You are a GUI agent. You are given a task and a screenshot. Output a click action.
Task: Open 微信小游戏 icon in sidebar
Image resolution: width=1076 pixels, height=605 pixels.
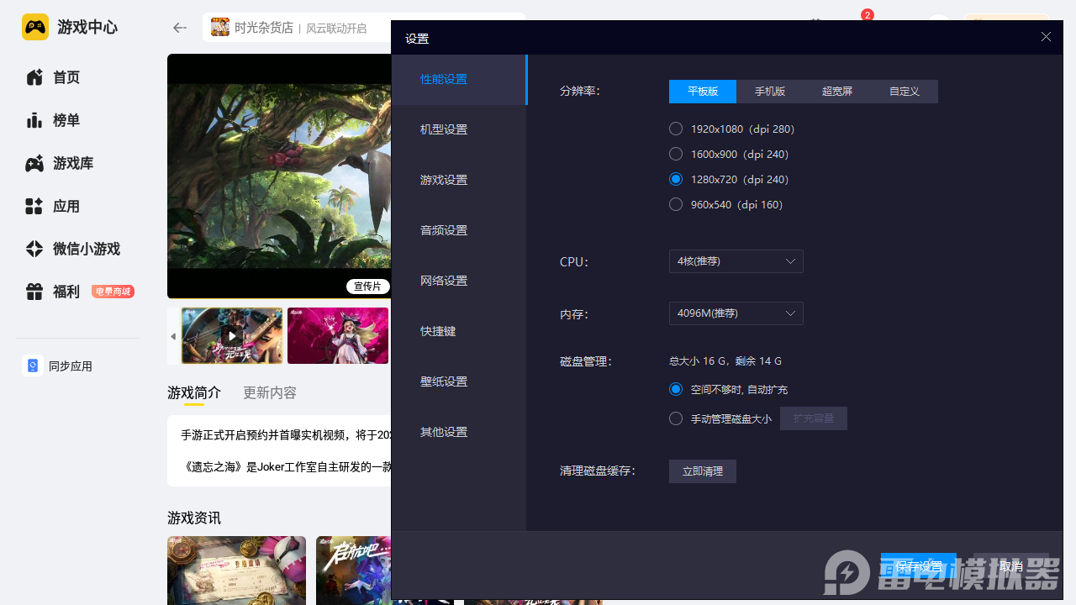tap(34, 249)
